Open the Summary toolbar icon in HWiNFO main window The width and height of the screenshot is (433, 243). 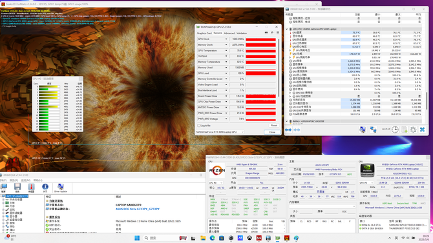pyautogui.click(x=4, y=188)
